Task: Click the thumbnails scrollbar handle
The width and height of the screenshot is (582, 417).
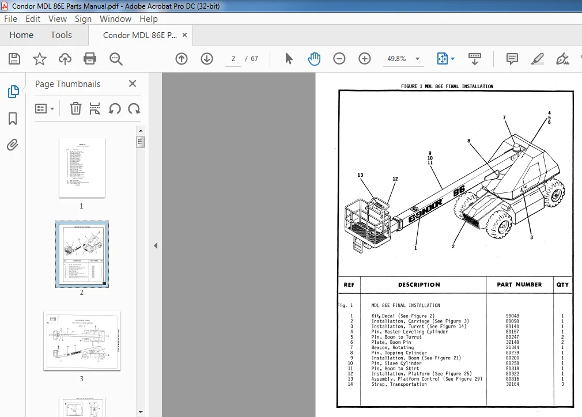Action: (x=140, y=142)
